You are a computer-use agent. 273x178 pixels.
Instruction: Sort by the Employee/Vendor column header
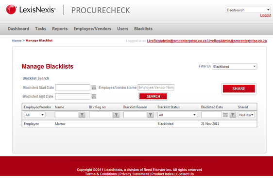37,107
